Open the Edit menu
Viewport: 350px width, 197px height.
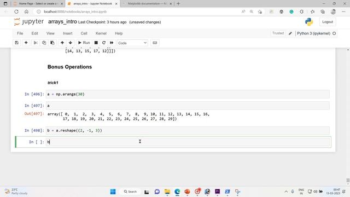coord(34,33)
